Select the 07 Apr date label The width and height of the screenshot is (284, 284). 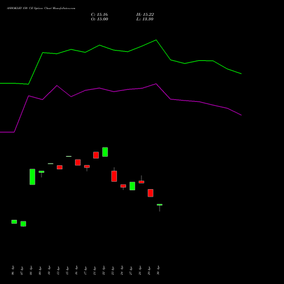click(x=22, y=270)
